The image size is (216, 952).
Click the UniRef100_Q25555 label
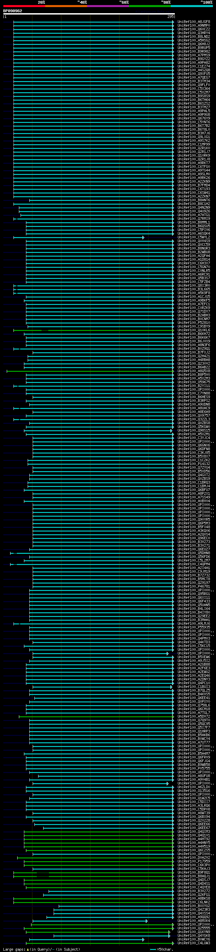coord(193,928)
